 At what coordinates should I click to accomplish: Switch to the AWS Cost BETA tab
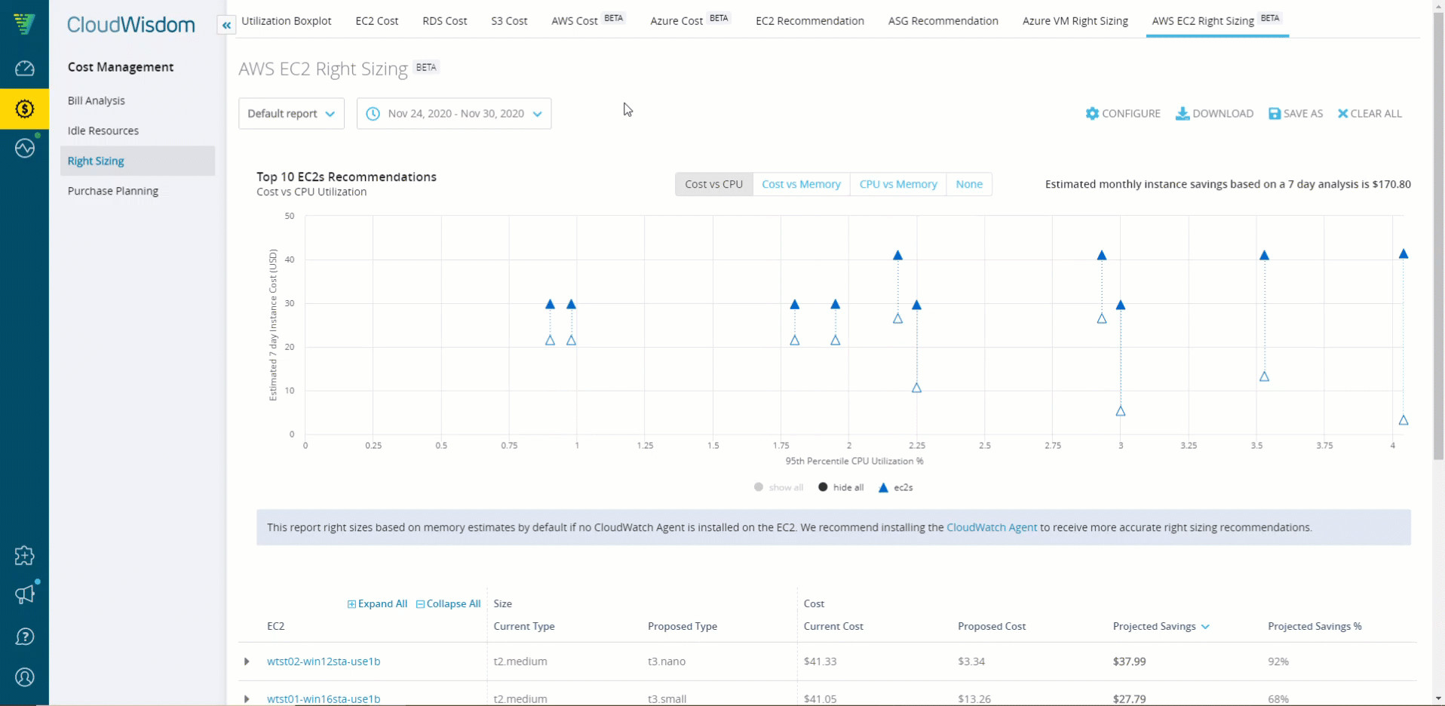click(588, 20)
